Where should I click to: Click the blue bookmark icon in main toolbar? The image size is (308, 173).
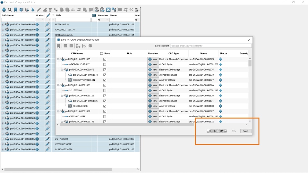(x=15, y=10)
